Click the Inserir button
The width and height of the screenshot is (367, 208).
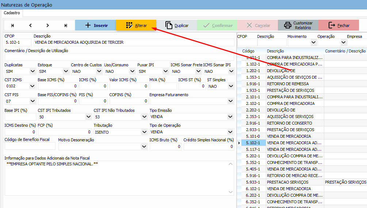point(95,25)
